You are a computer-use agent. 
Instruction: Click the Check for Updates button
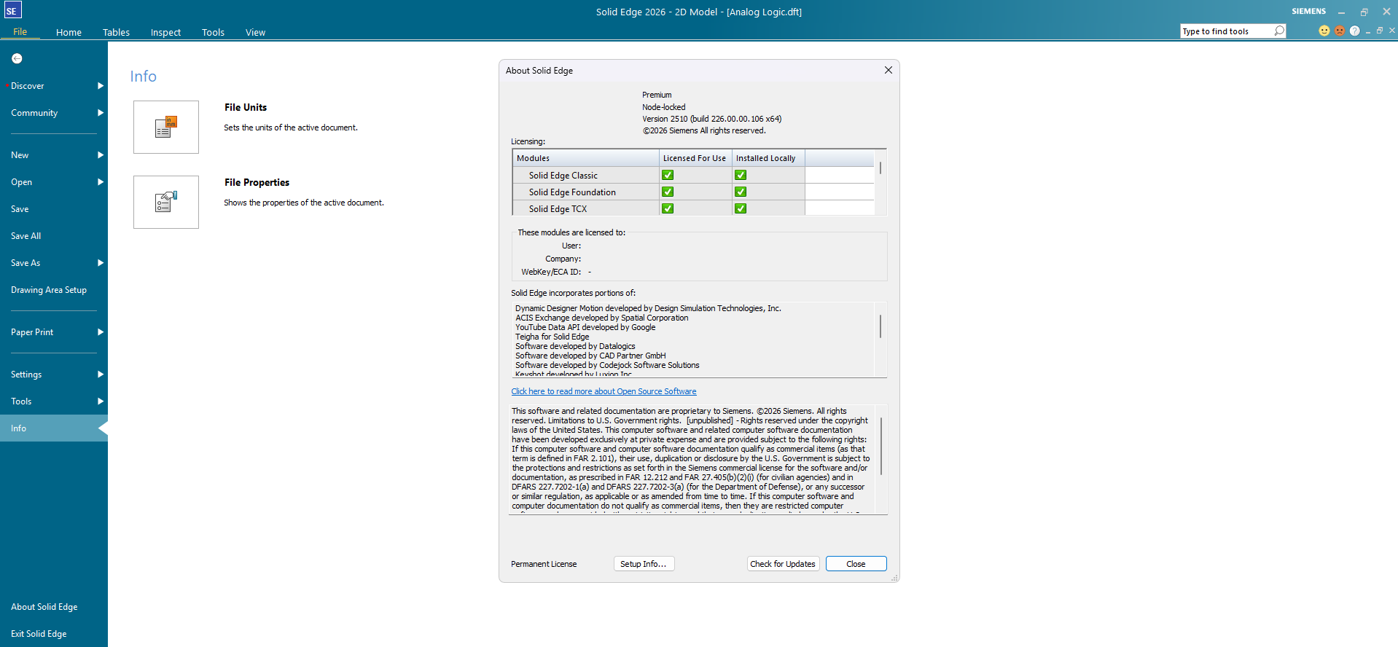click(783, 564)
